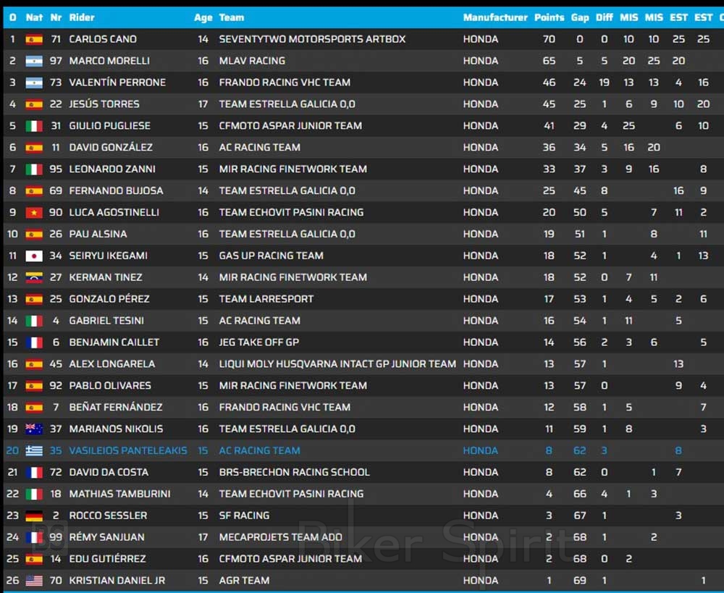The height and width of the screenshot is (593, 724).
Task: Click rider name Valentín Perrone
Action: [117, 83]
